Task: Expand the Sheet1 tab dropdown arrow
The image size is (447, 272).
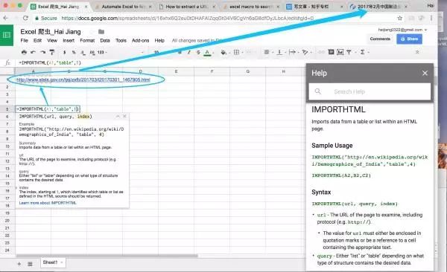Action: pos(62,262)
